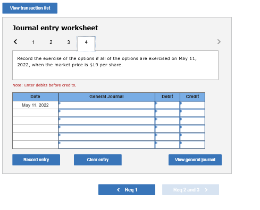The height and width of the screenshot is (210, 260).
Task: Click Debit field in sixth row
Action: click(x=167, y=145)
